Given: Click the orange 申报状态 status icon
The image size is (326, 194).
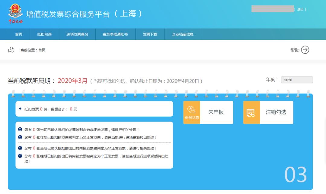Looking at the screenshot, I should (x=191, y=112).
